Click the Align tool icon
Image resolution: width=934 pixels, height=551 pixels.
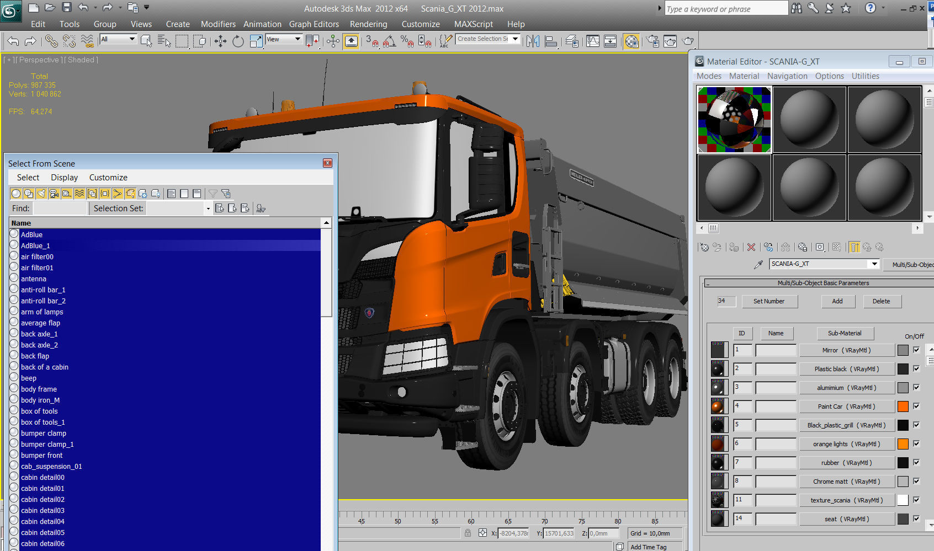pyautogui.click(x=550, y=41)
